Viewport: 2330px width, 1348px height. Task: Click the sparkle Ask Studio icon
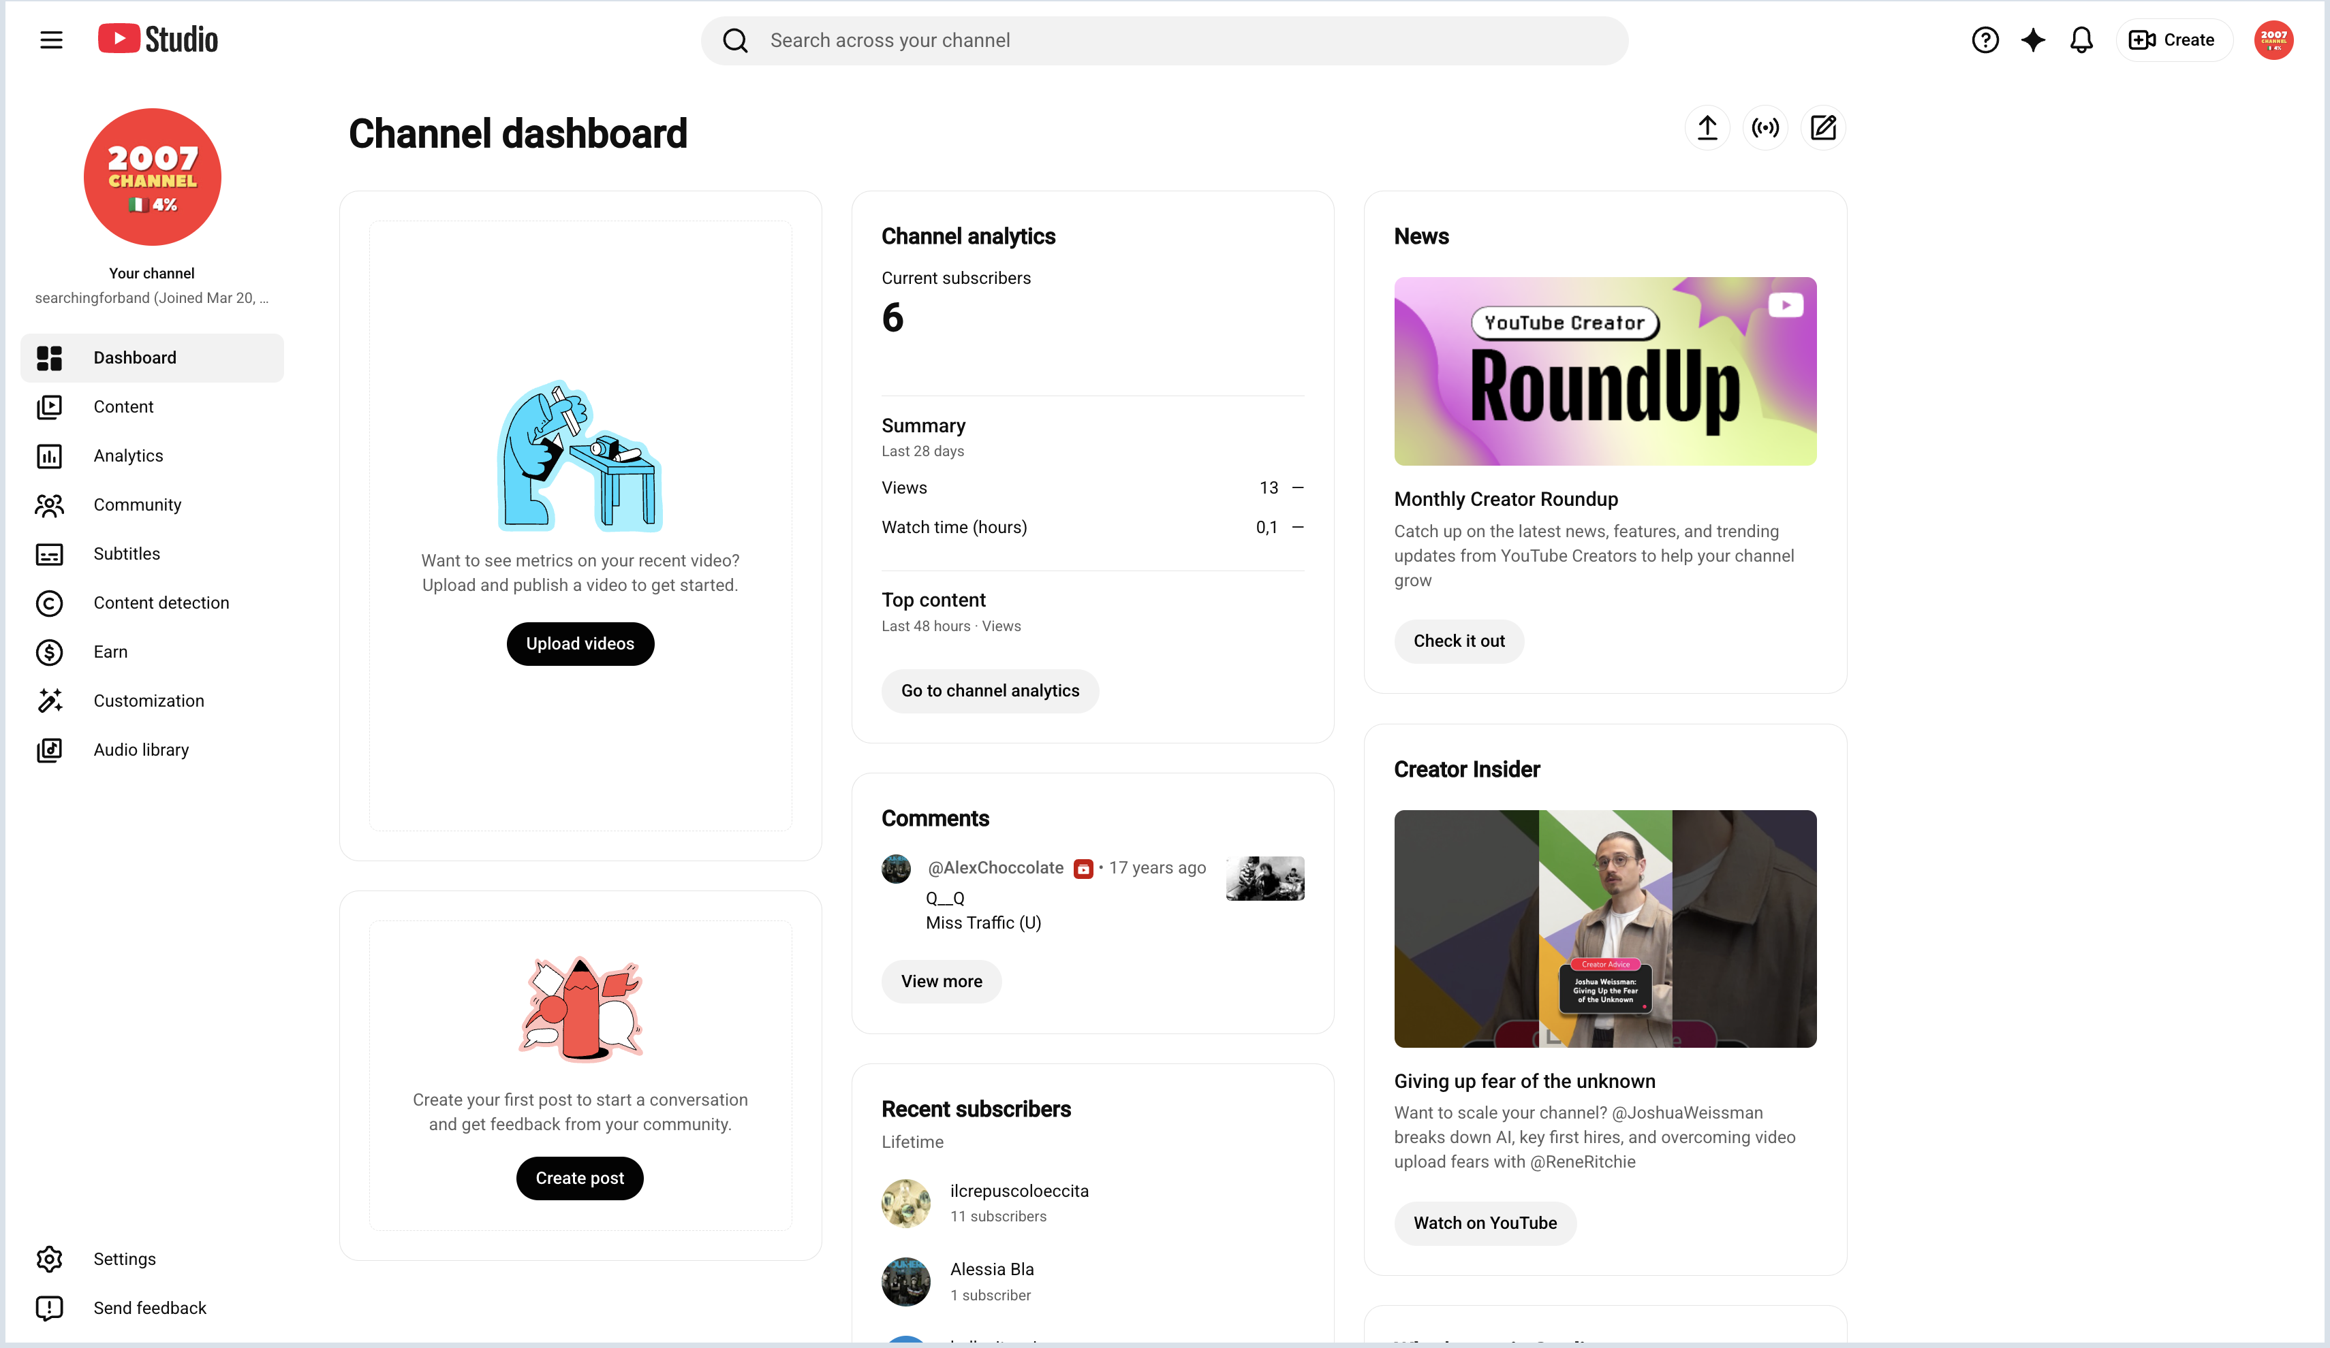2032,39
